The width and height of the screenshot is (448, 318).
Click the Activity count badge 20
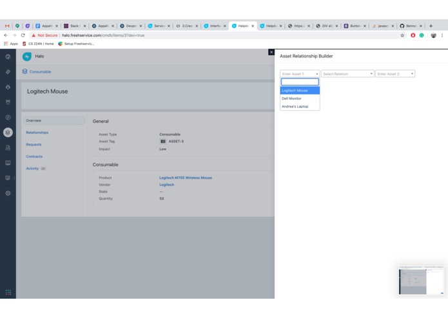click(x=43, y=169)
